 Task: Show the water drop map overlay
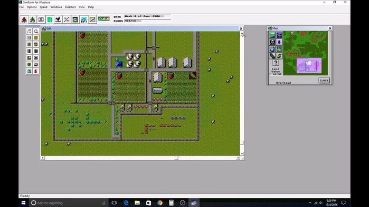click(x=279, y=42)
